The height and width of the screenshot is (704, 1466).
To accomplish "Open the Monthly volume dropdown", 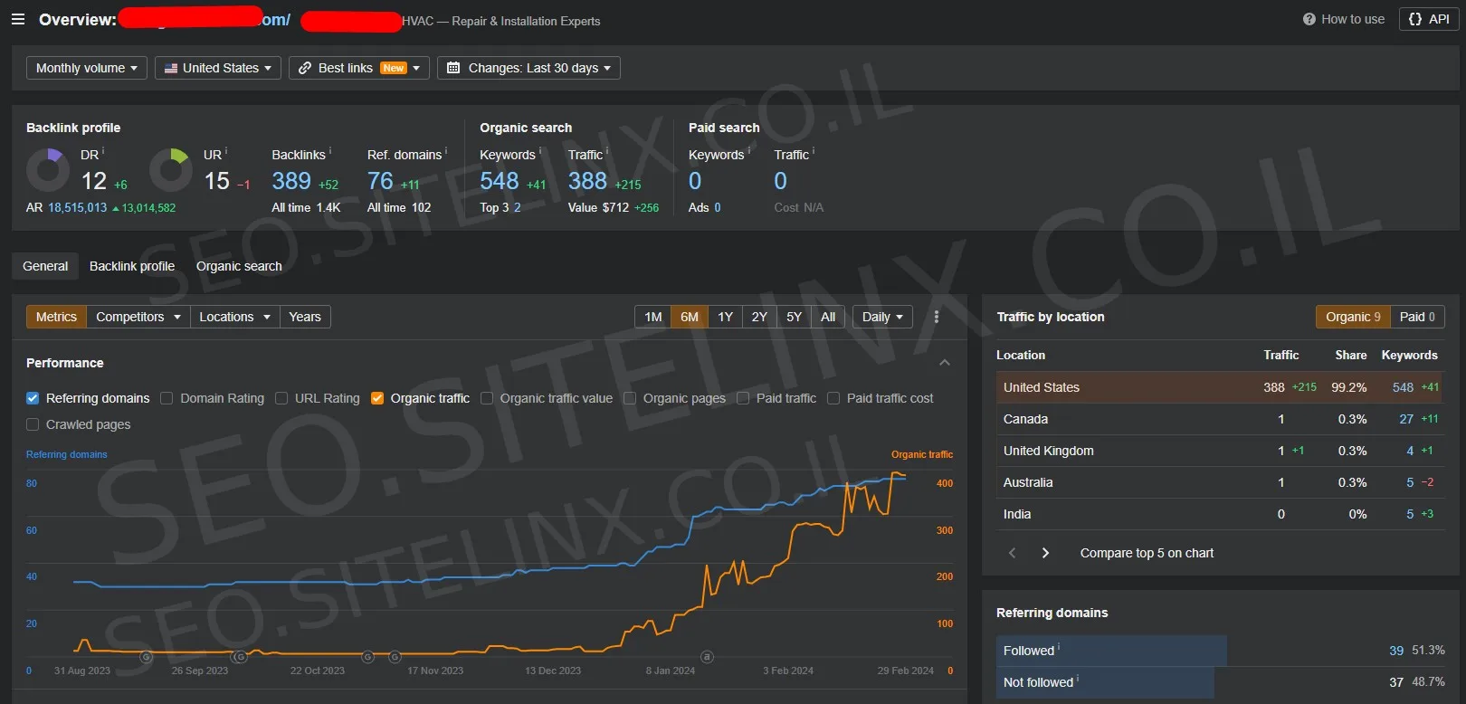I will point(86,68).
